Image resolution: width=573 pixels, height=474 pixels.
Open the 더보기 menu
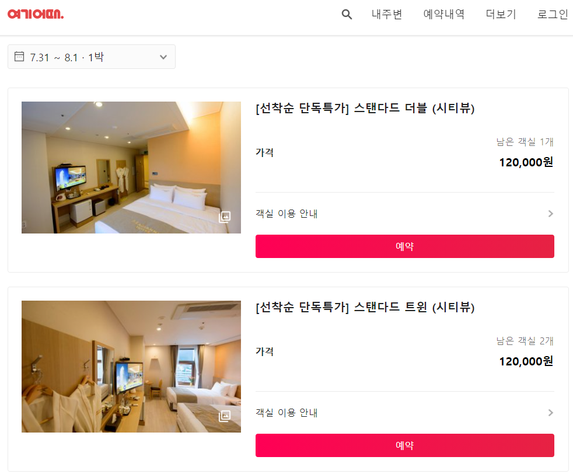pos(501,14)
